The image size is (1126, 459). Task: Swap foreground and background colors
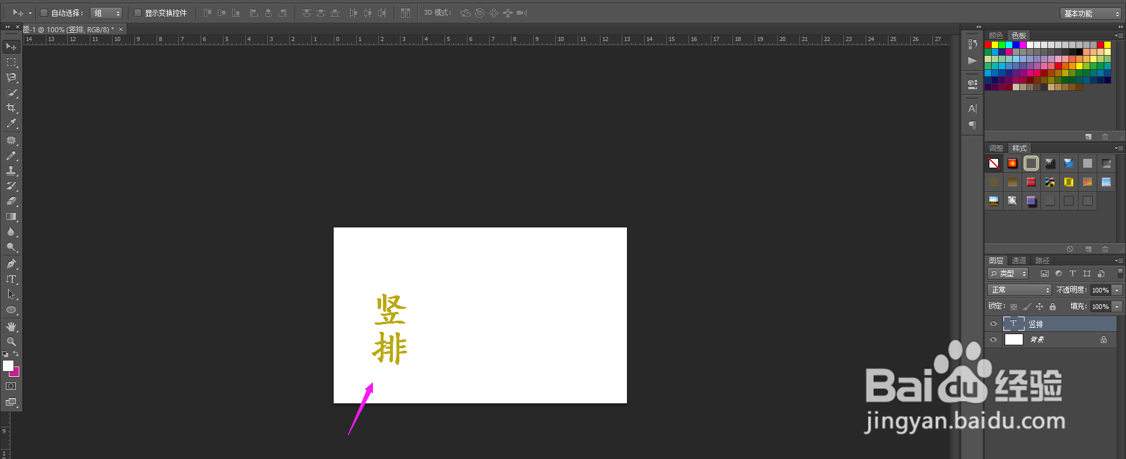point(16,353)
